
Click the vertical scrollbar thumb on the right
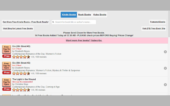tap(169, 24)
